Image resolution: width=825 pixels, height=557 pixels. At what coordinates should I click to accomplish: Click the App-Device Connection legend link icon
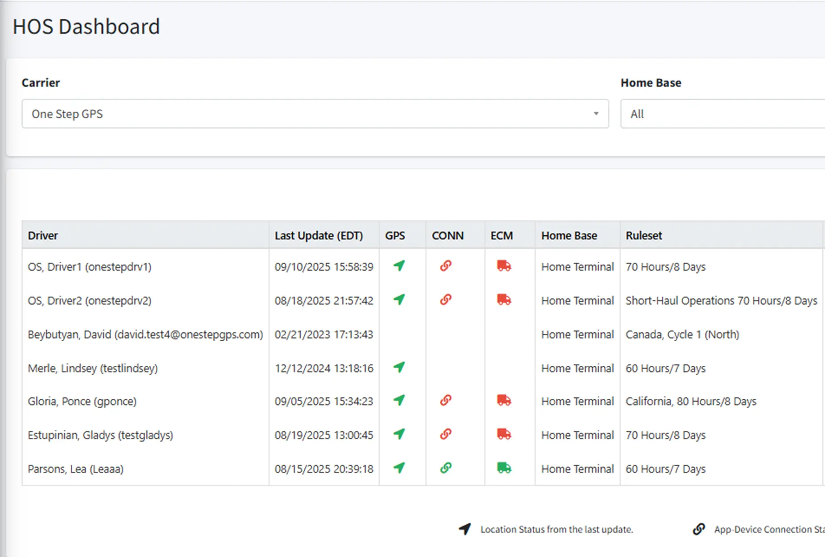699,529
